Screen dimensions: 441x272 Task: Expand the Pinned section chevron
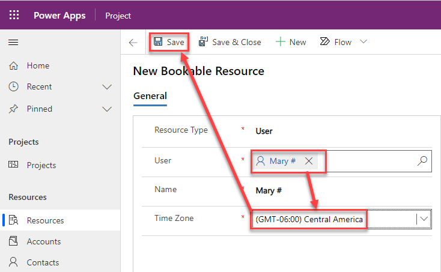click(107, 109)
